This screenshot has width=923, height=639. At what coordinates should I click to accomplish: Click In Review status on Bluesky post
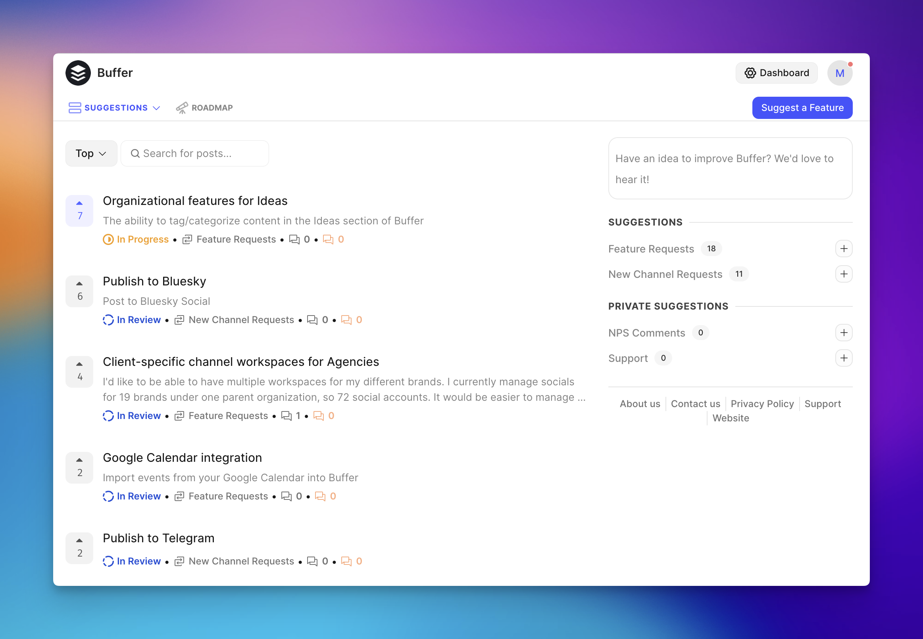132,320
